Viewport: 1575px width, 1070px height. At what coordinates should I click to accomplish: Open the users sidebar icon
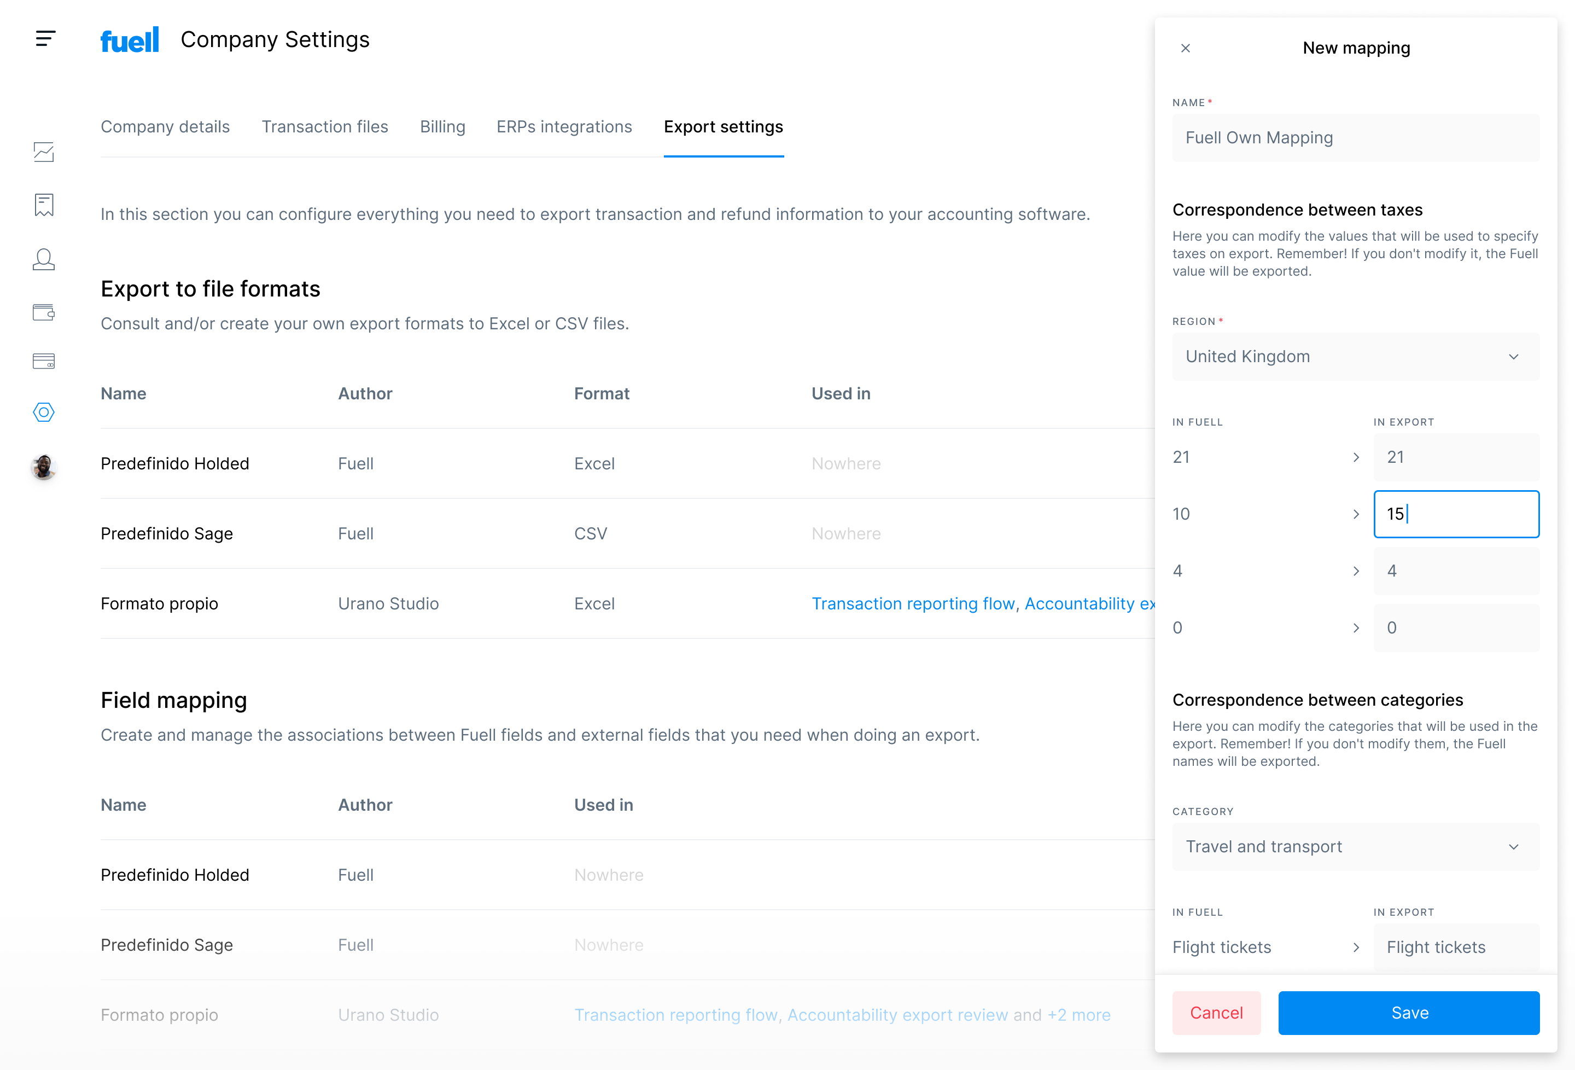coord(44,259)
